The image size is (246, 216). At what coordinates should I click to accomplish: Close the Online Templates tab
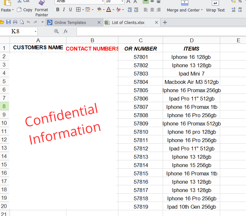99,22
